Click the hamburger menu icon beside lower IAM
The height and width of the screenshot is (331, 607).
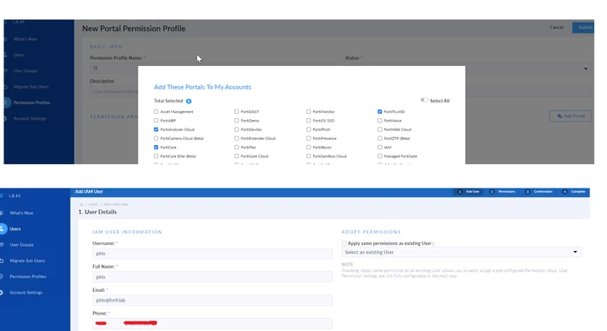(2, 196)
